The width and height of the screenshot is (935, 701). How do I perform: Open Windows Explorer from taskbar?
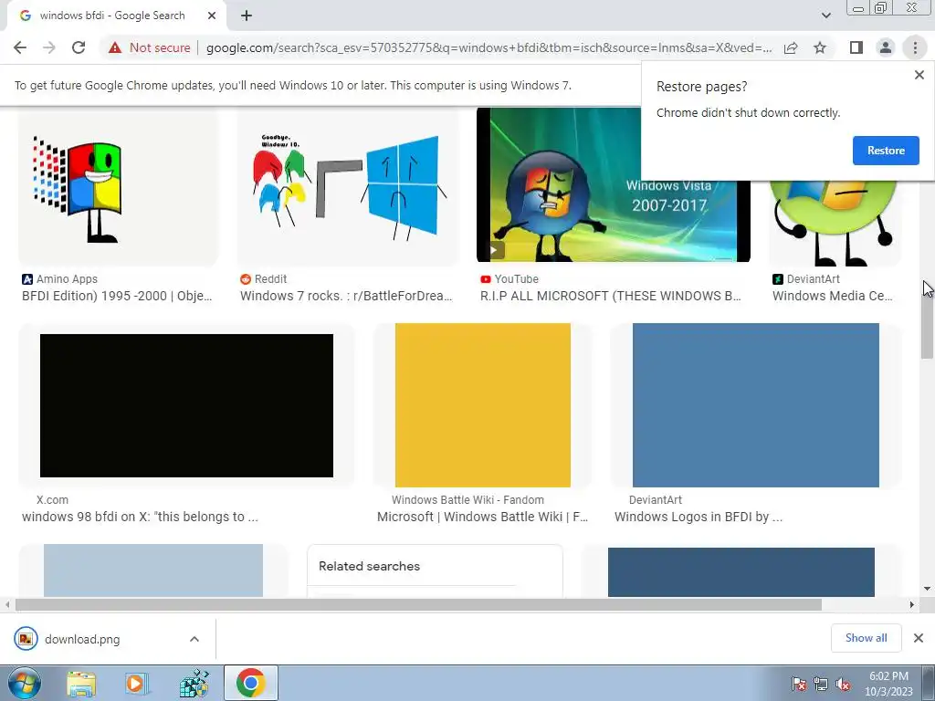pyautogui.click(x=81, y=684)
